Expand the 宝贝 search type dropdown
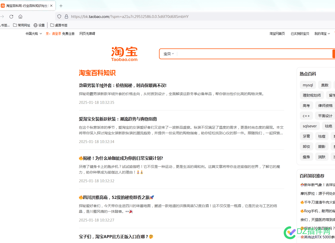 click(169, 54)
